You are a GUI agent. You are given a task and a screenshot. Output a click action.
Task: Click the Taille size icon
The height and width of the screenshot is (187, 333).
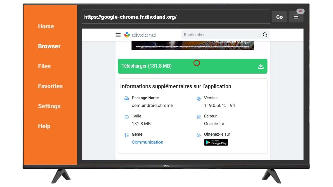click(x=126, y=117)
